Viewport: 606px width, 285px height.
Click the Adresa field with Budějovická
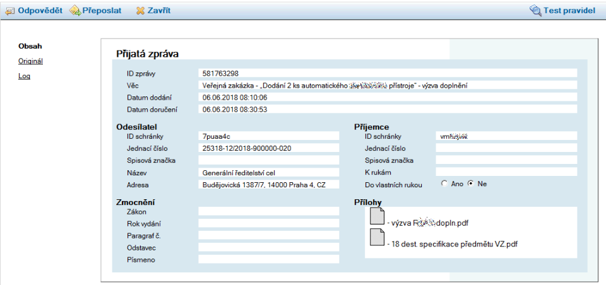pyautogui.click(x=268, y=185)
